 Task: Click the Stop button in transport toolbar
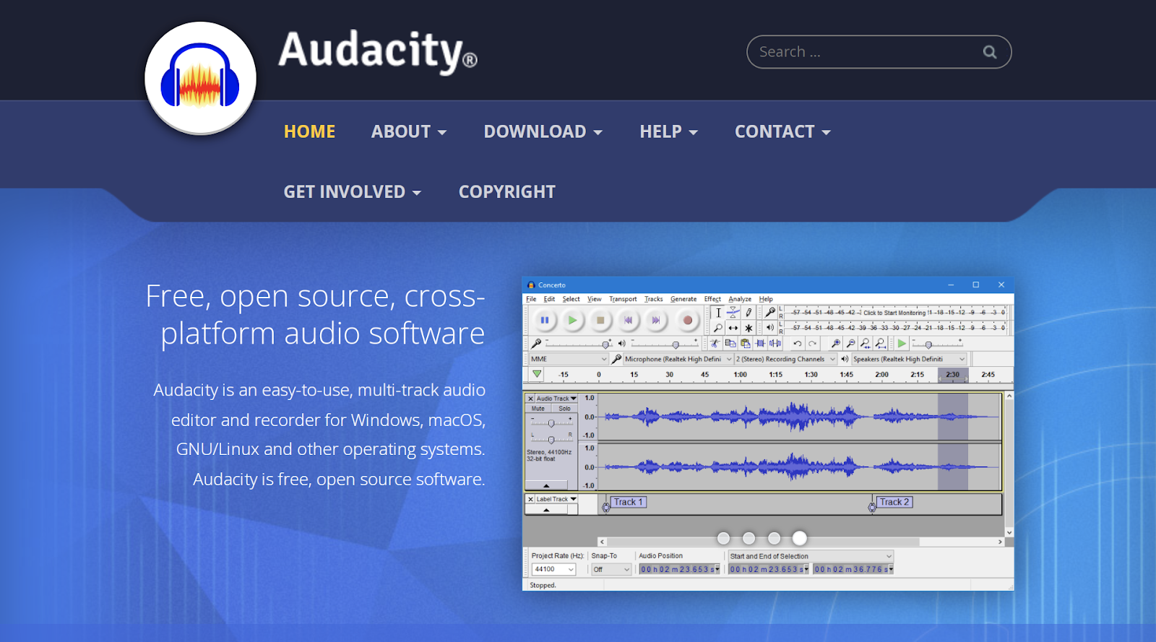tap(600, 320)
